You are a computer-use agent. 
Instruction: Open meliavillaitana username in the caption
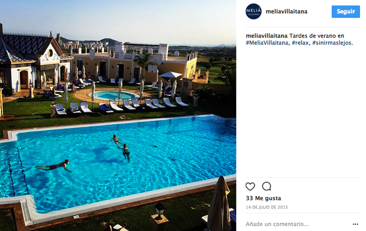click(266, 36)
